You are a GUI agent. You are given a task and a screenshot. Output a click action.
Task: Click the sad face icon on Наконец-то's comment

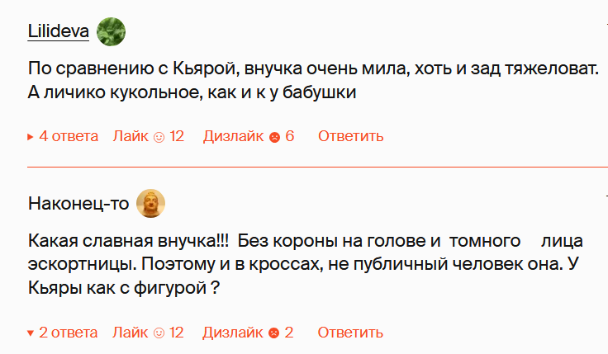274,333
